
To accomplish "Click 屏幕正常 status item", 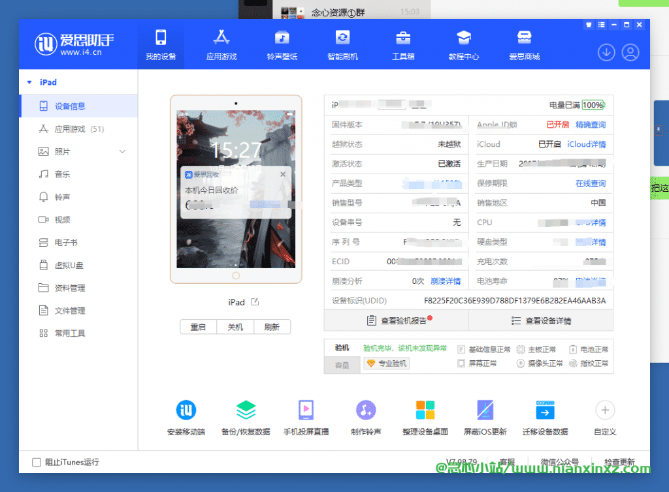I will click(477, 363).
